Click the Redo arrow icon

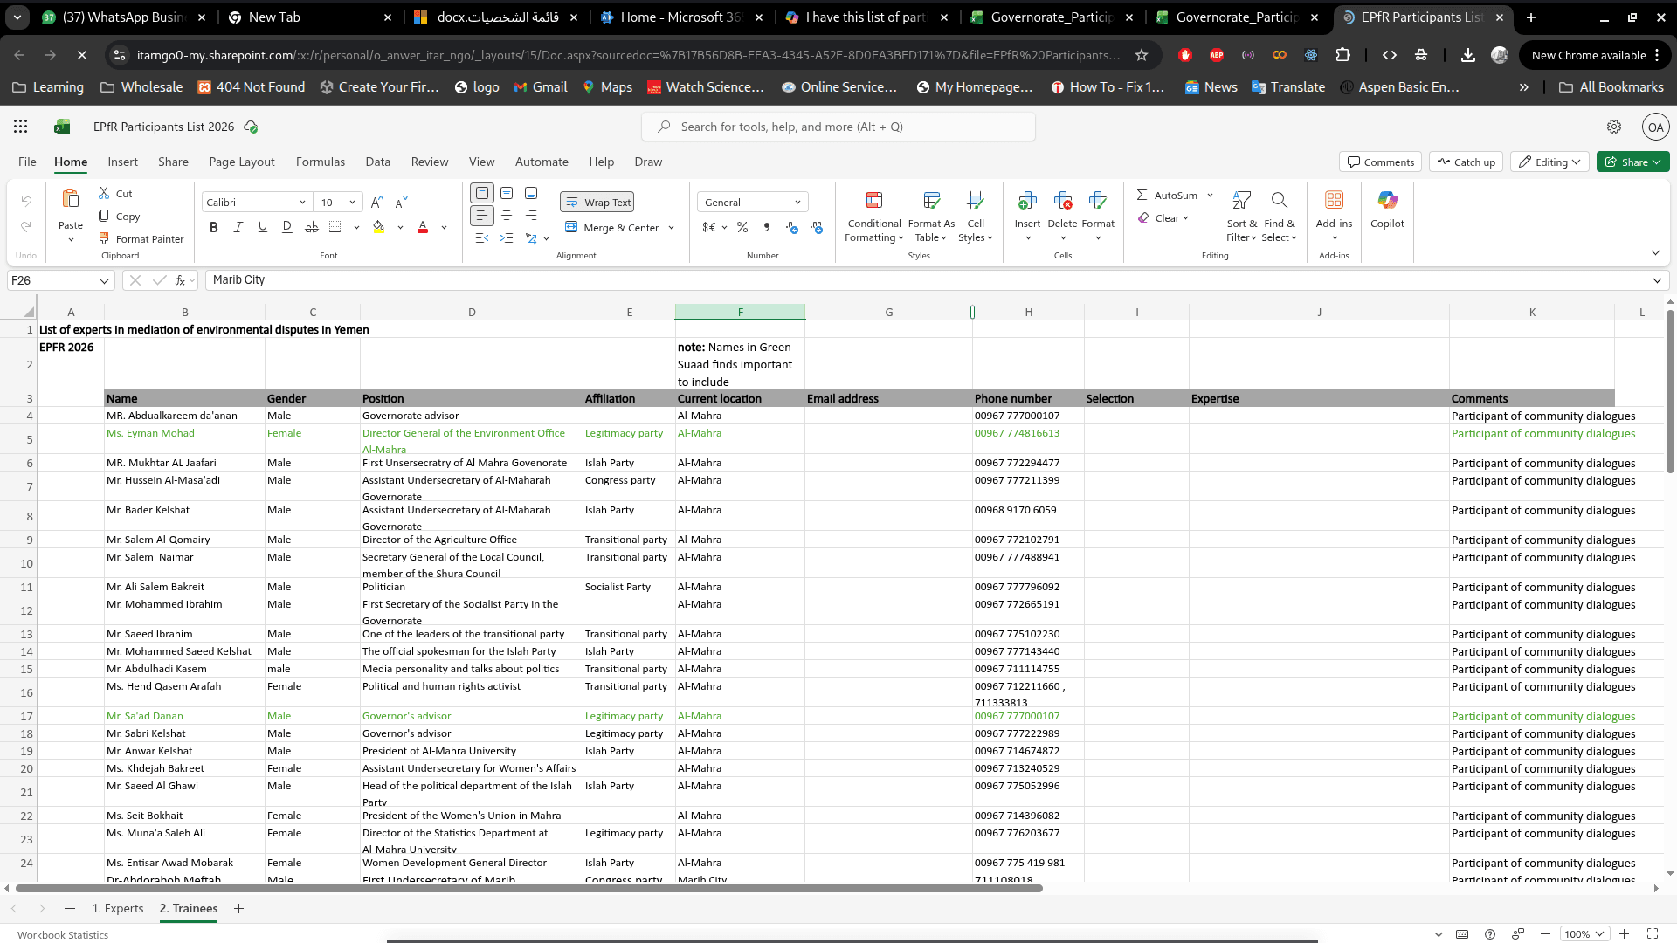pos(26,226)
